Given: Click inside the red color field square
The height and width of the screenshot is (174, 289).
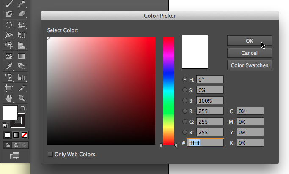Looking at the screenshot, I should (x=101, y=91).
